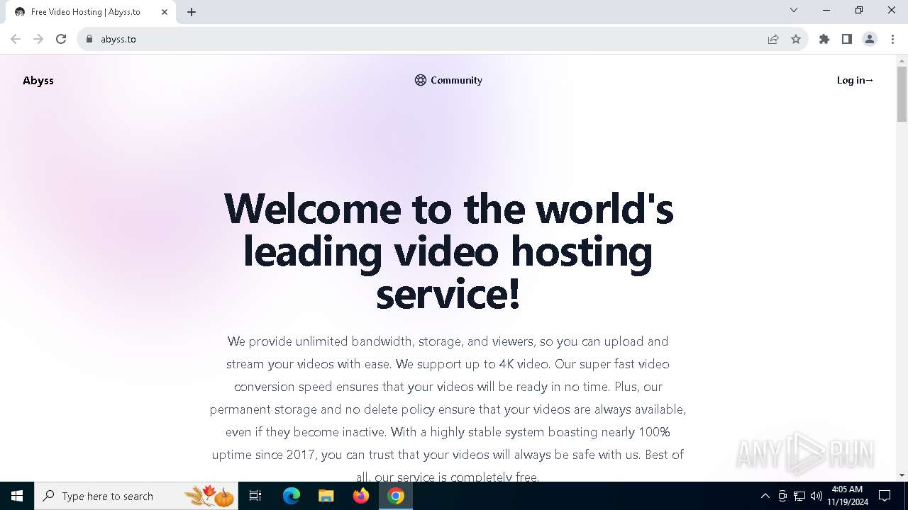Minimize the Chrome window
The width and height of the screenshot is (908, 510).
[x=826, y=10]
